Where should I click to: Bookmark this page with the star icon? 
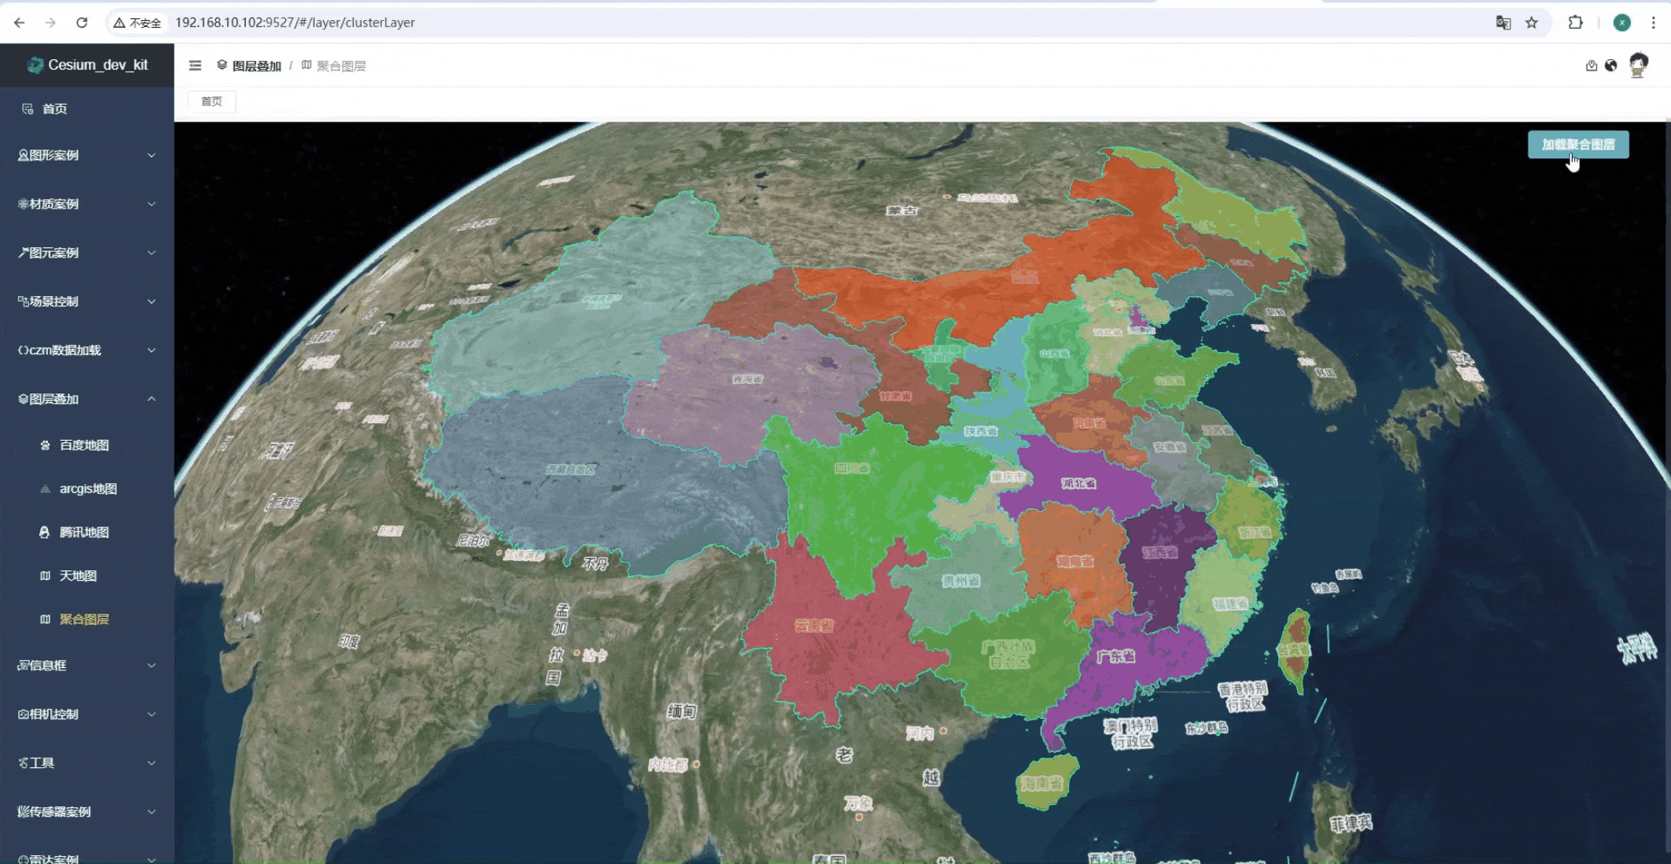point(1532,22)
